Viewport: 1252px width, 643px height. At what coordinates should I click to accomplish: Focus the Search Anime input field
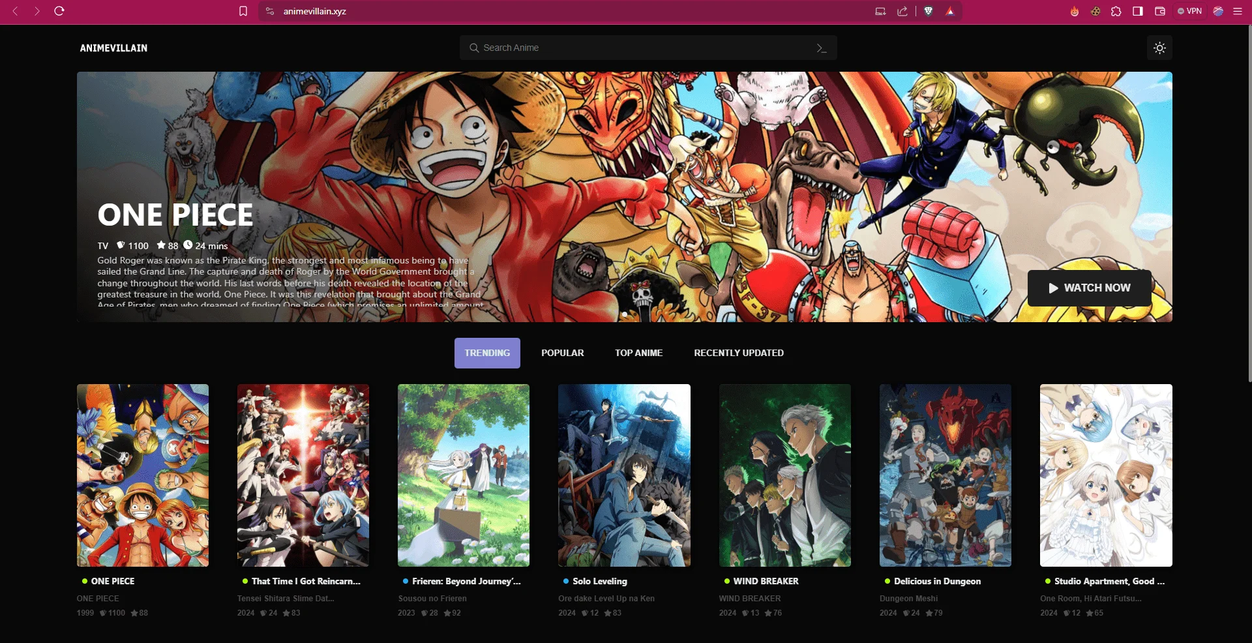point(648,48)
